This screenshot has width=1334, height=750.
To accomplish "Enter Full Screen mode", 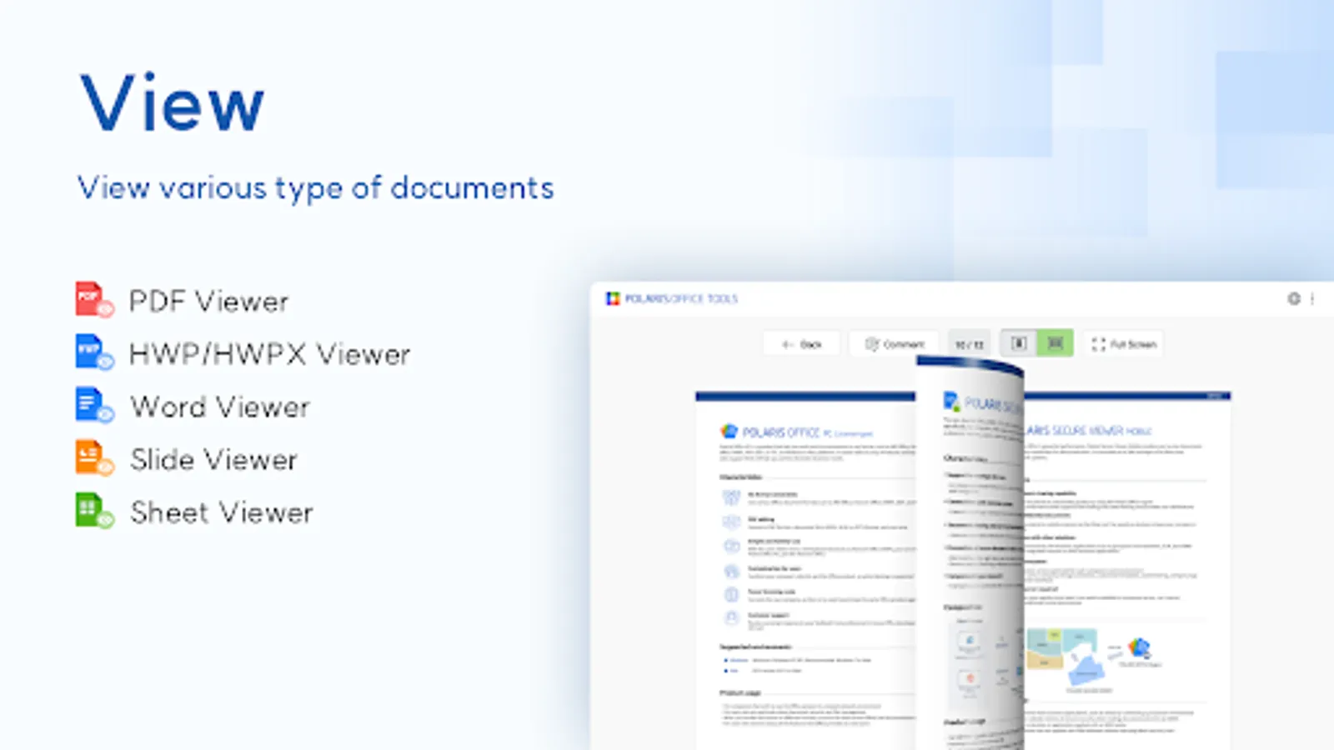I will (1124, 343).
